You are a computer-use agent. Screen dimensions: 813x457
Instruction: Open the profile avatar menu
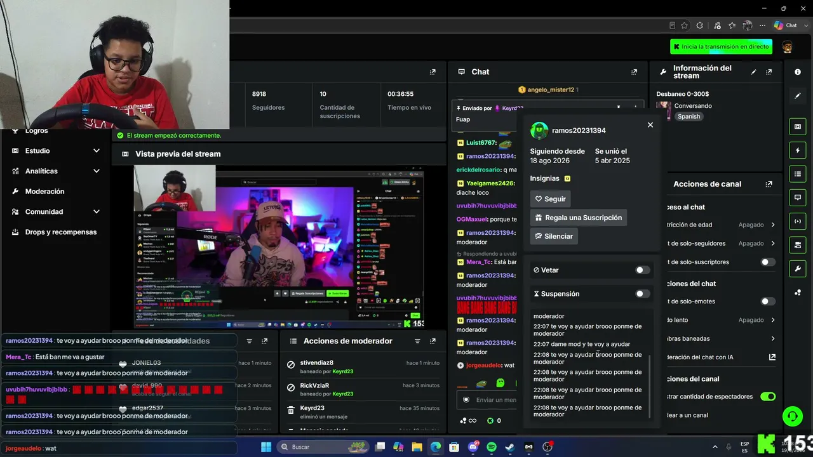point(787,47)
